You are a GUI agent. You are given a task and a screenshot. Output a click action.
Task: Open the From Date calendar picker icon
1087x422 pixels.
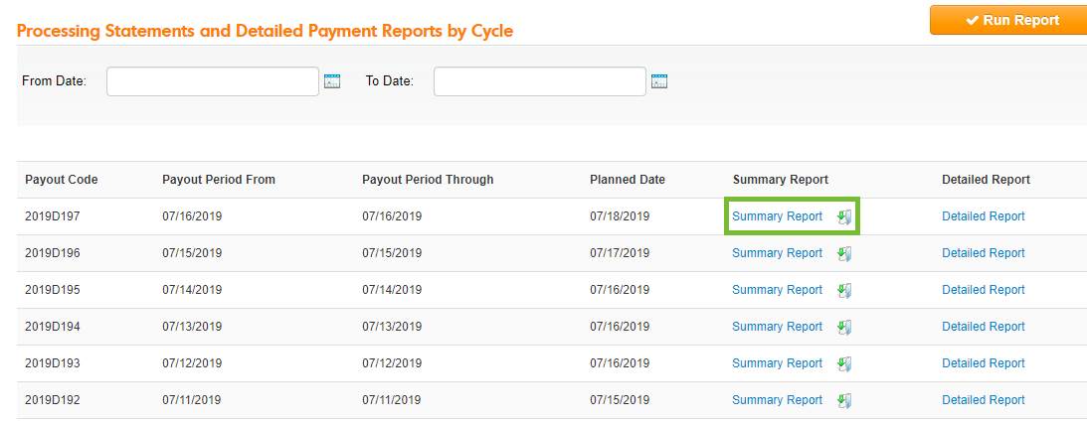pyautogui.click(x=332, y=81)
